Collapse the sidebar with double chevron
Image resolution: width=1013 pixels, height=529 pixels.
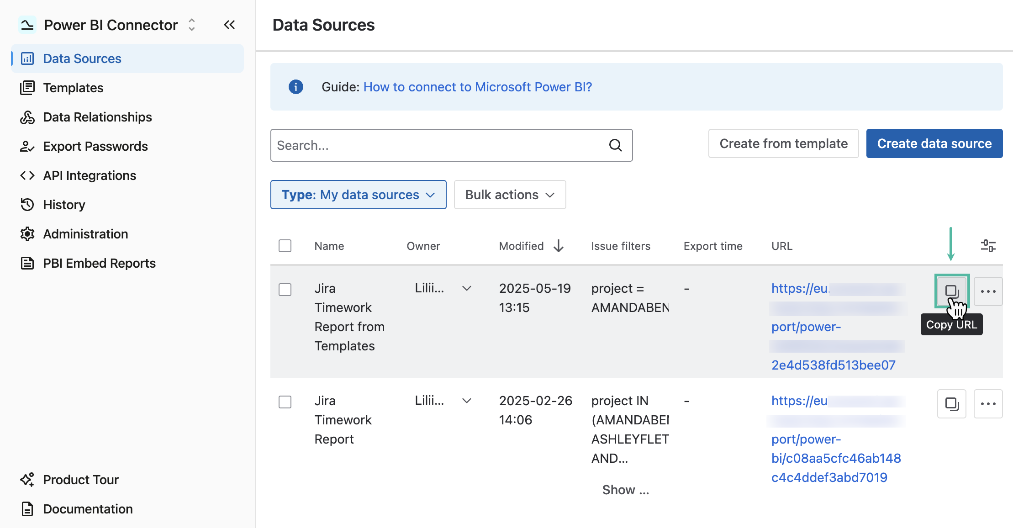coord(229,25)
